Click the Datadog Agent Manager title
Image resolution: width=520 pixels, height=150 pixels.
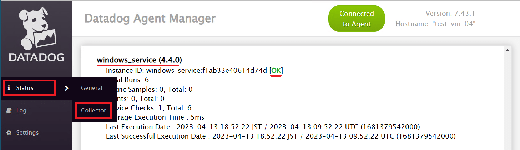[x=150, y=18]
